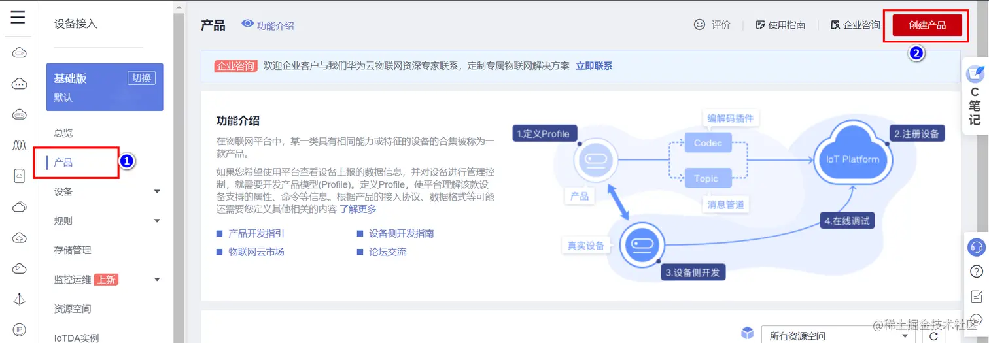This screenshot has height=343, width=989.
Task: Click the 使用指南 document icon
Action: click(x=760, y=25)
